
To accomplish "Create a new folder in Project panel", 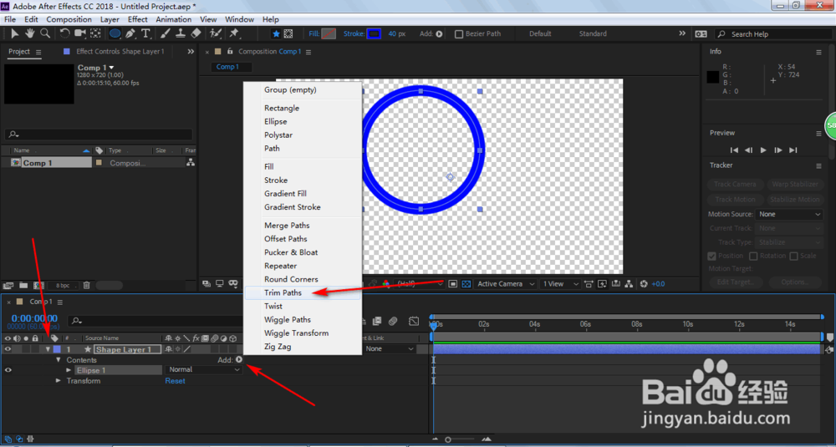I will (23, 286).
